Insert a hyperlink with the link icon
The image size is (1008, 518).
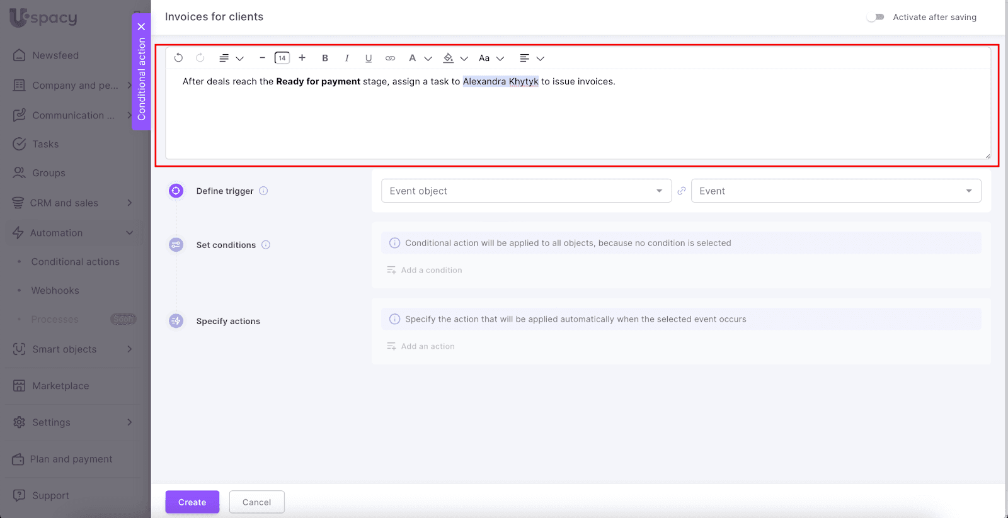click(391, 58)
